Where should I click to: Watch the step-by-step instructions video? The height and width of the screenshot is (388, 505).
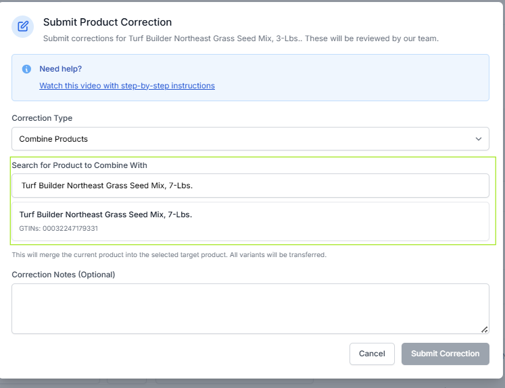127,86
